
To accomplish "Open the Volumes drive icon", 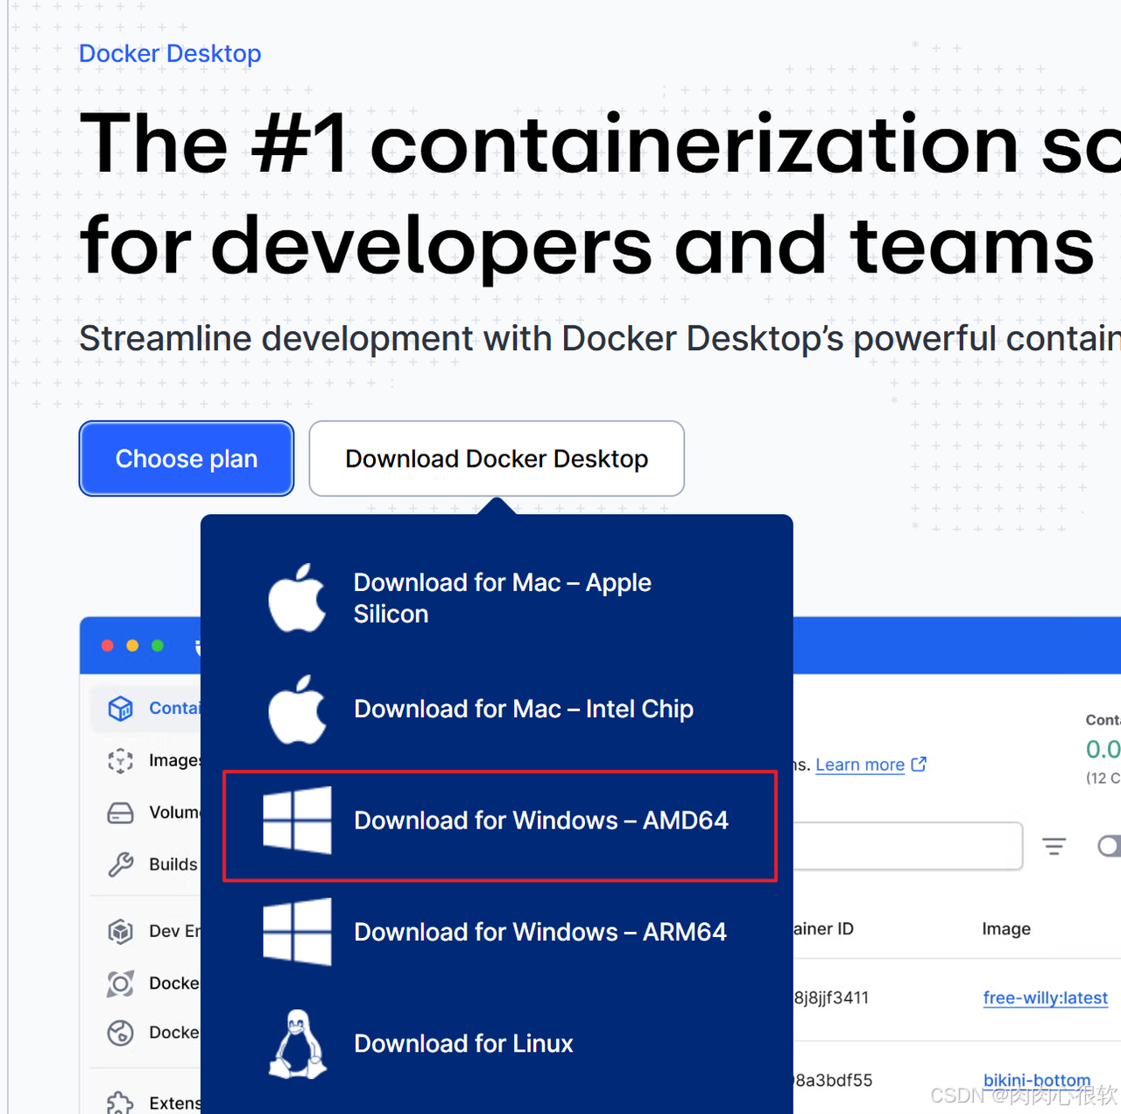I will (x=120, y=813).
